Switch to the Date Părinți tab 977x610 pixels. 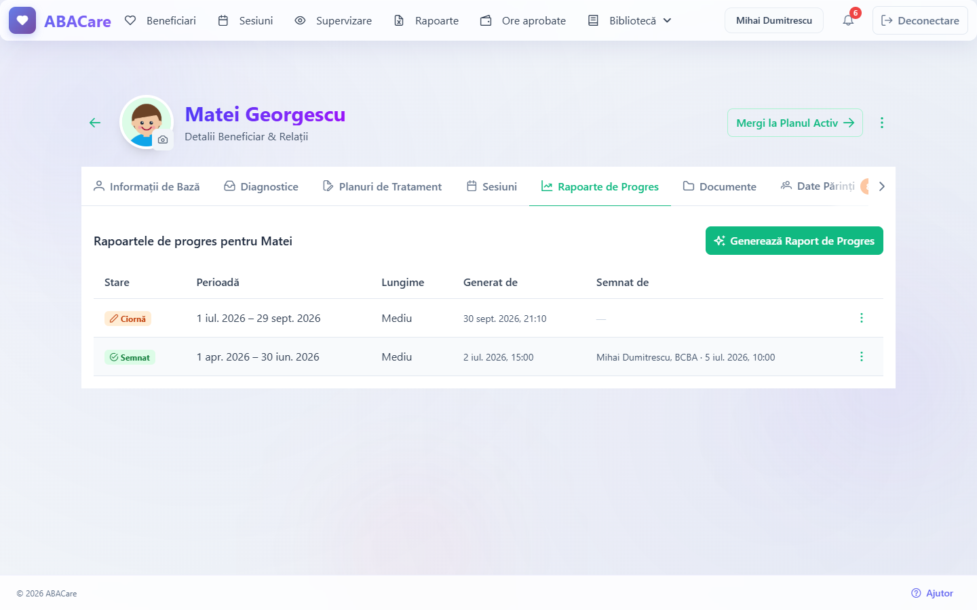pos(818,186)
